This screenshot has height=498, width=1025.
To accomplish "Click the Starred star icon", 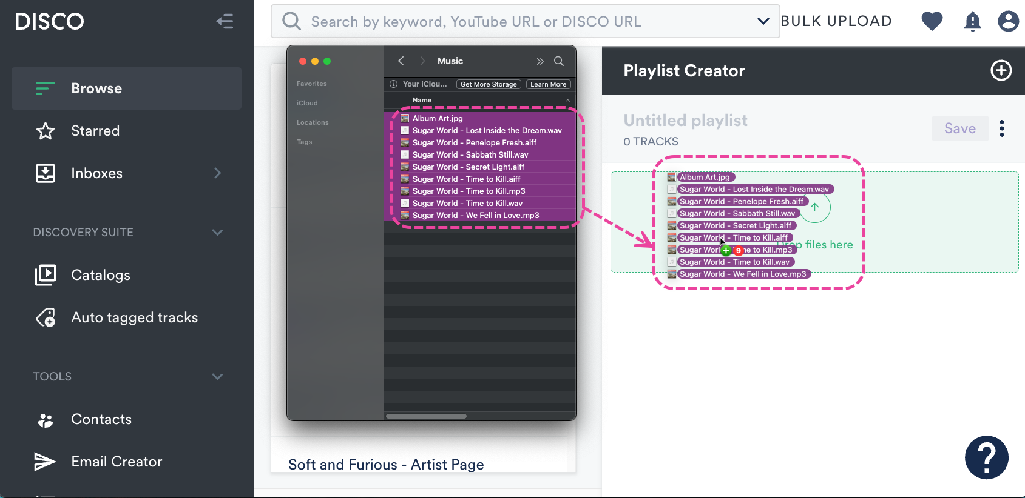I will (46, 131).
